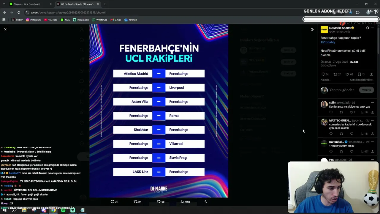Close the De Marke Sports tab
This screenshot has width=380, height=214.
point(98,4)
